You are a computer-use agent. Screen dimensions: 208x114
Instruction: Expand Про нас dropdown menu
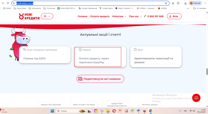[135, 16]
